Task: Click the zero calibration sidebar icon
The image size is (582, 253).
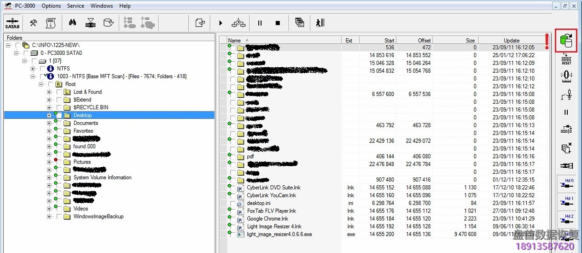Action: (x=566, y=77)
